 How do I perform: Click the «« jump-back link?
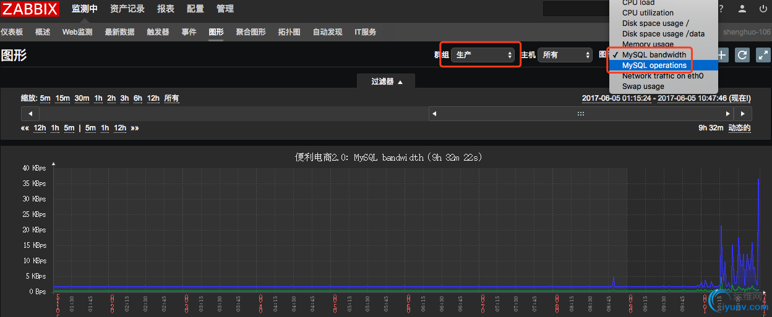point(25,128)
